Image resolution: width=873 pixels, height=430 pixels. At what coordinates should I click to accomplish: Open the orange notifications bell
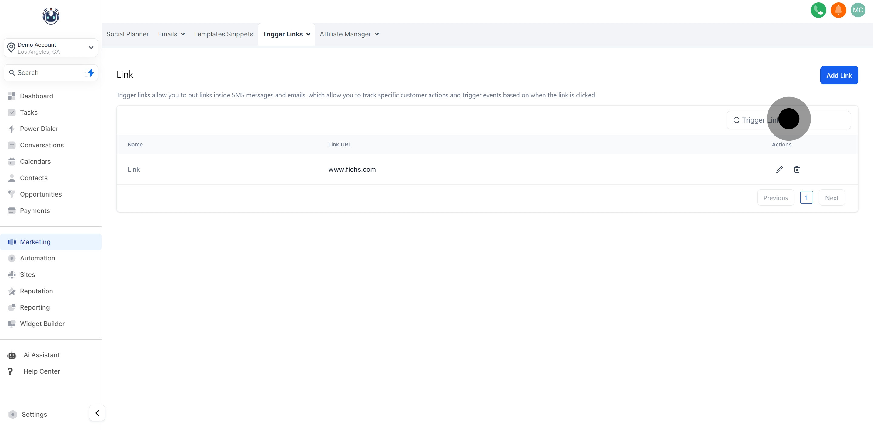pyautogui.click(x=838, y=10)
